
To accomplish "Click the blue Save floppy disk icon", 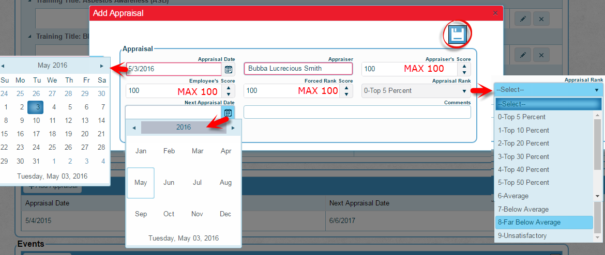I will coord(457,35).
